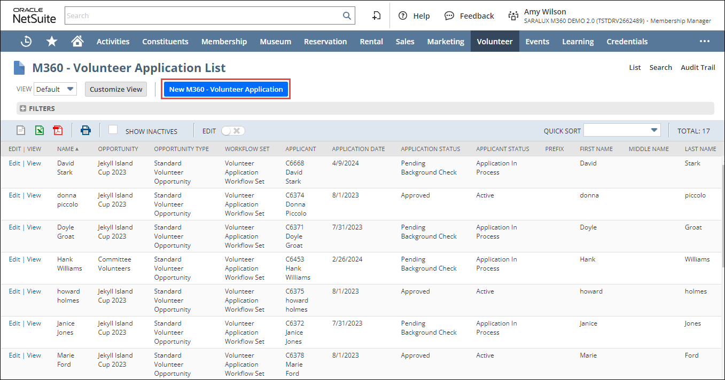Click the Export to PDF icon

click(58, 130)
